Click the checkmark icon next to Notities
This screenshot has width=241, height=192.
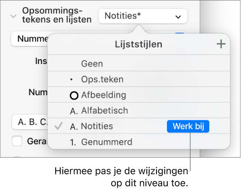pyautogui.click(x=59, y=126)
